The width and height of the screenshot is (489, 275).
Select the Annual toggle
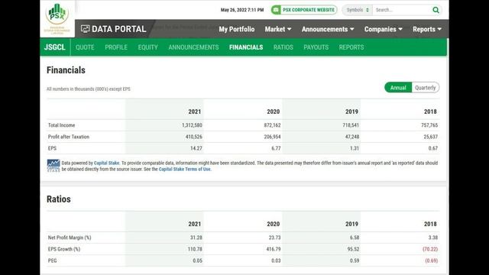(x=398, y=88)
